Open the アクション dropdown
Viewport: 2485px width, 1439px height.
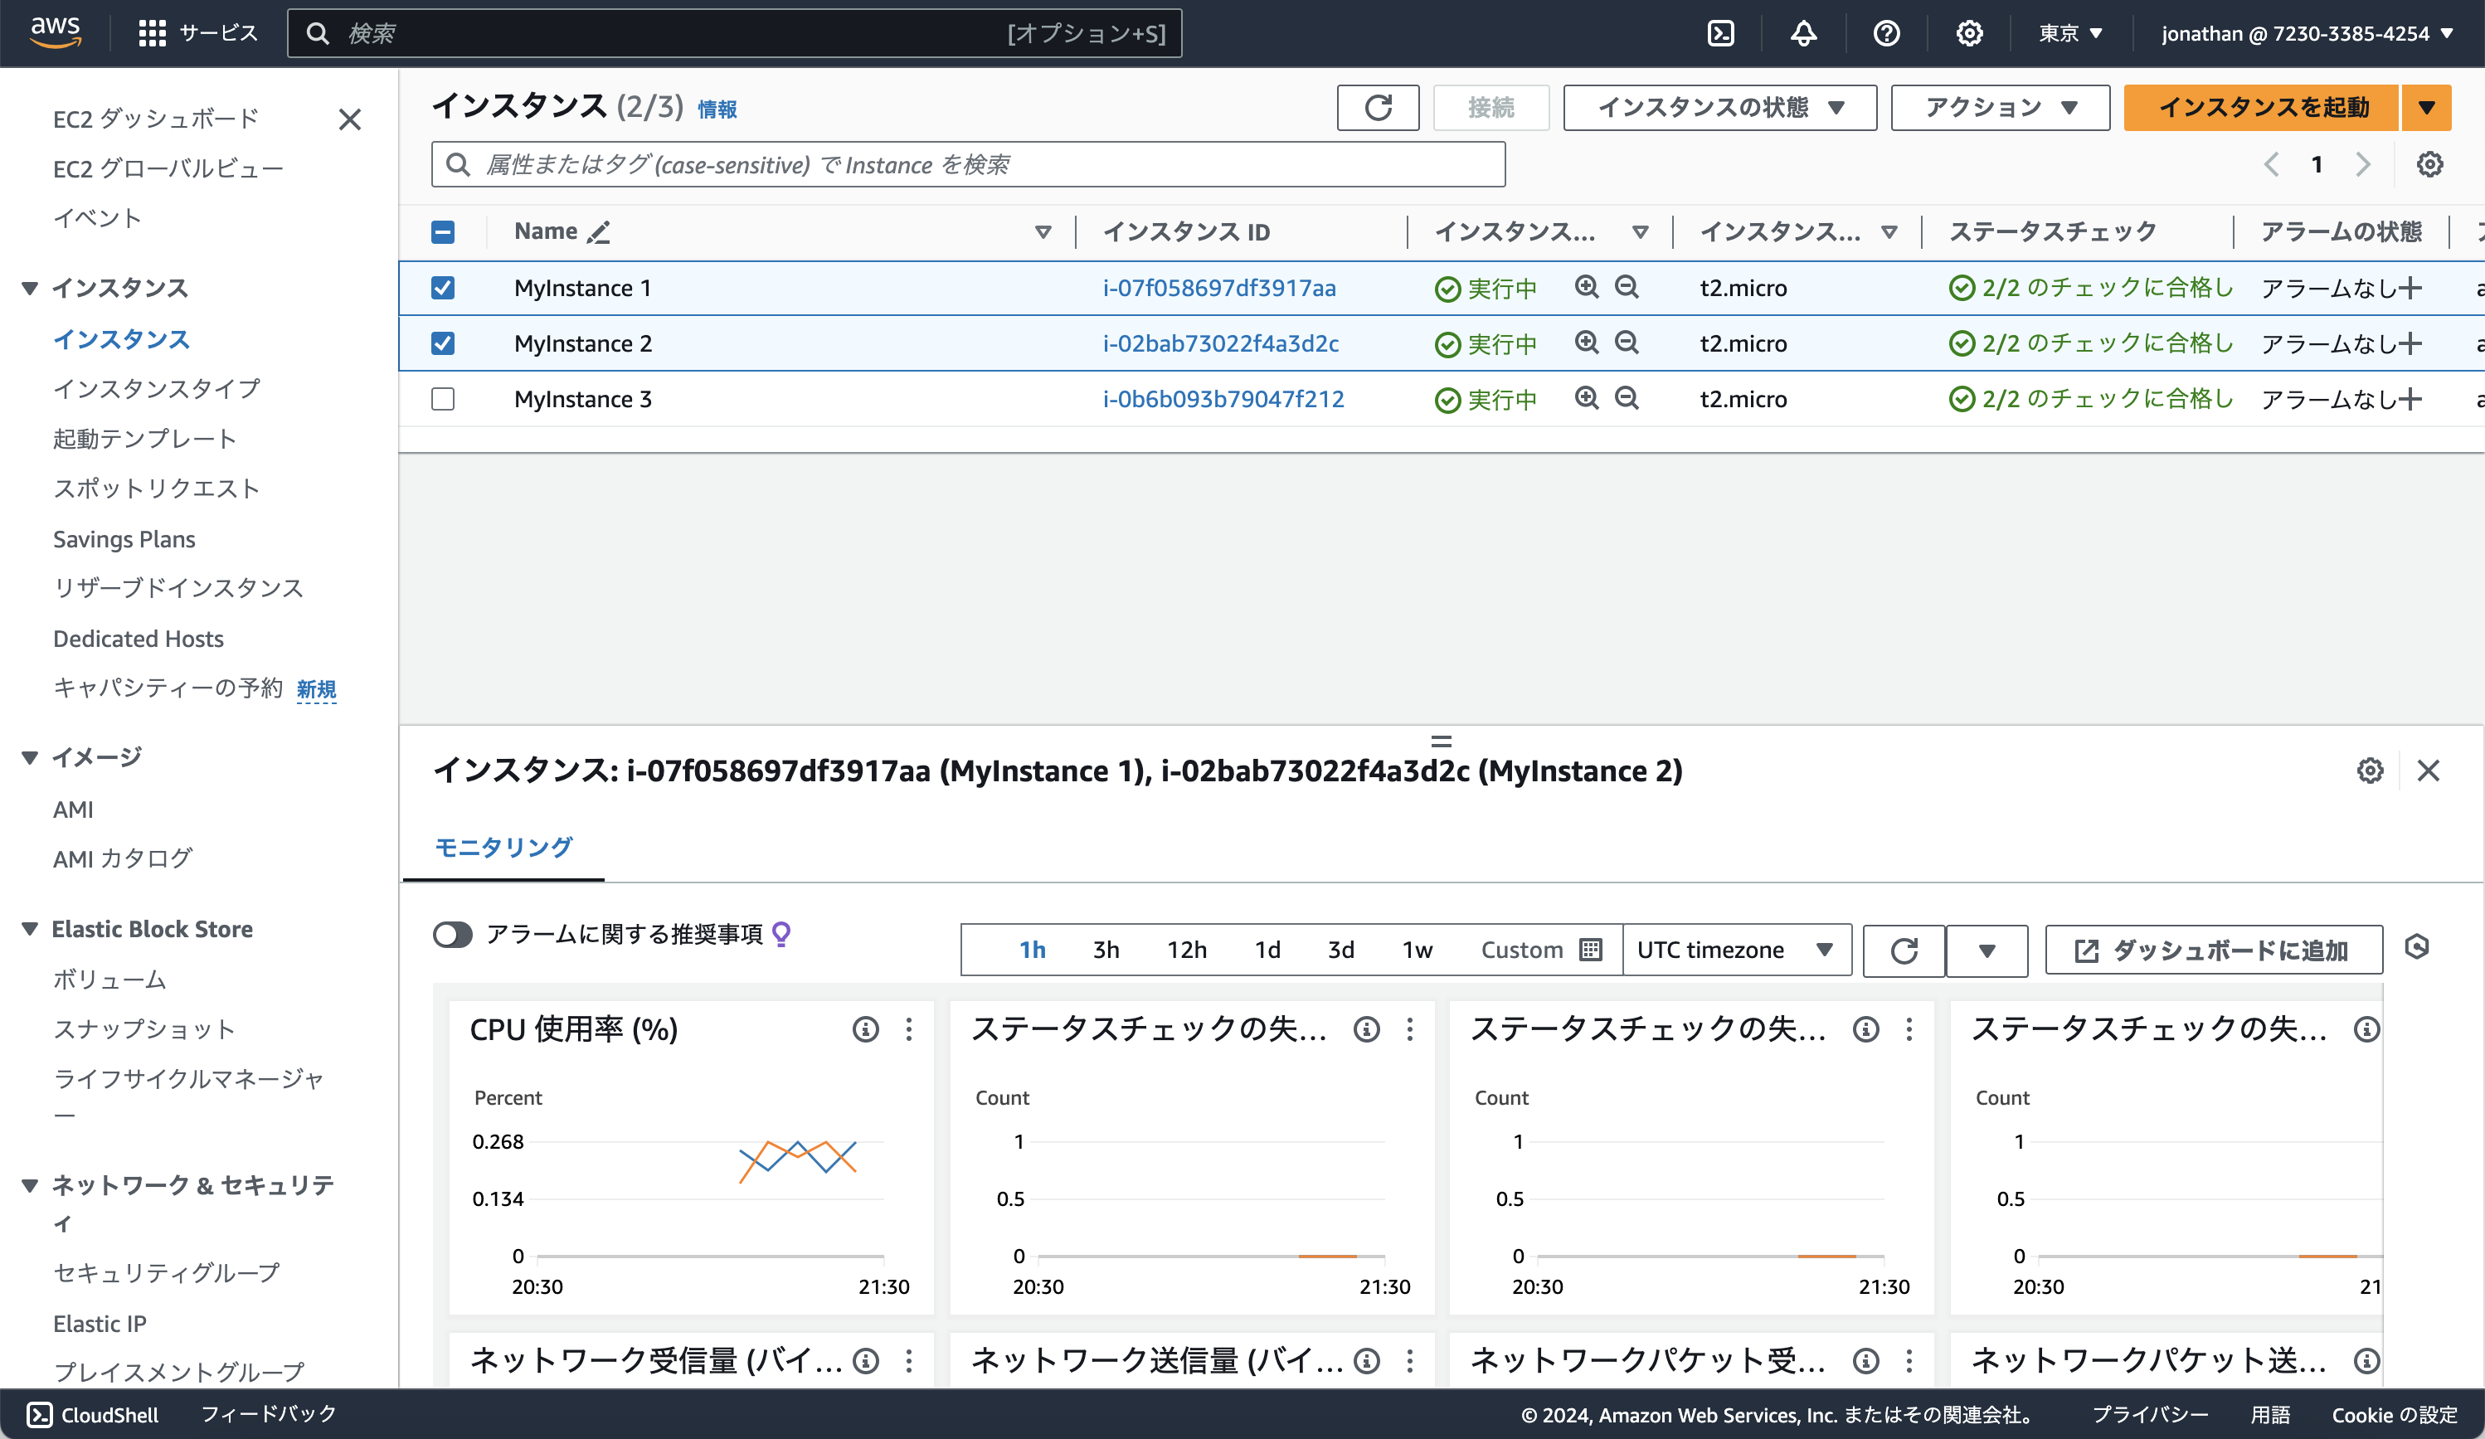[1999, 108]
